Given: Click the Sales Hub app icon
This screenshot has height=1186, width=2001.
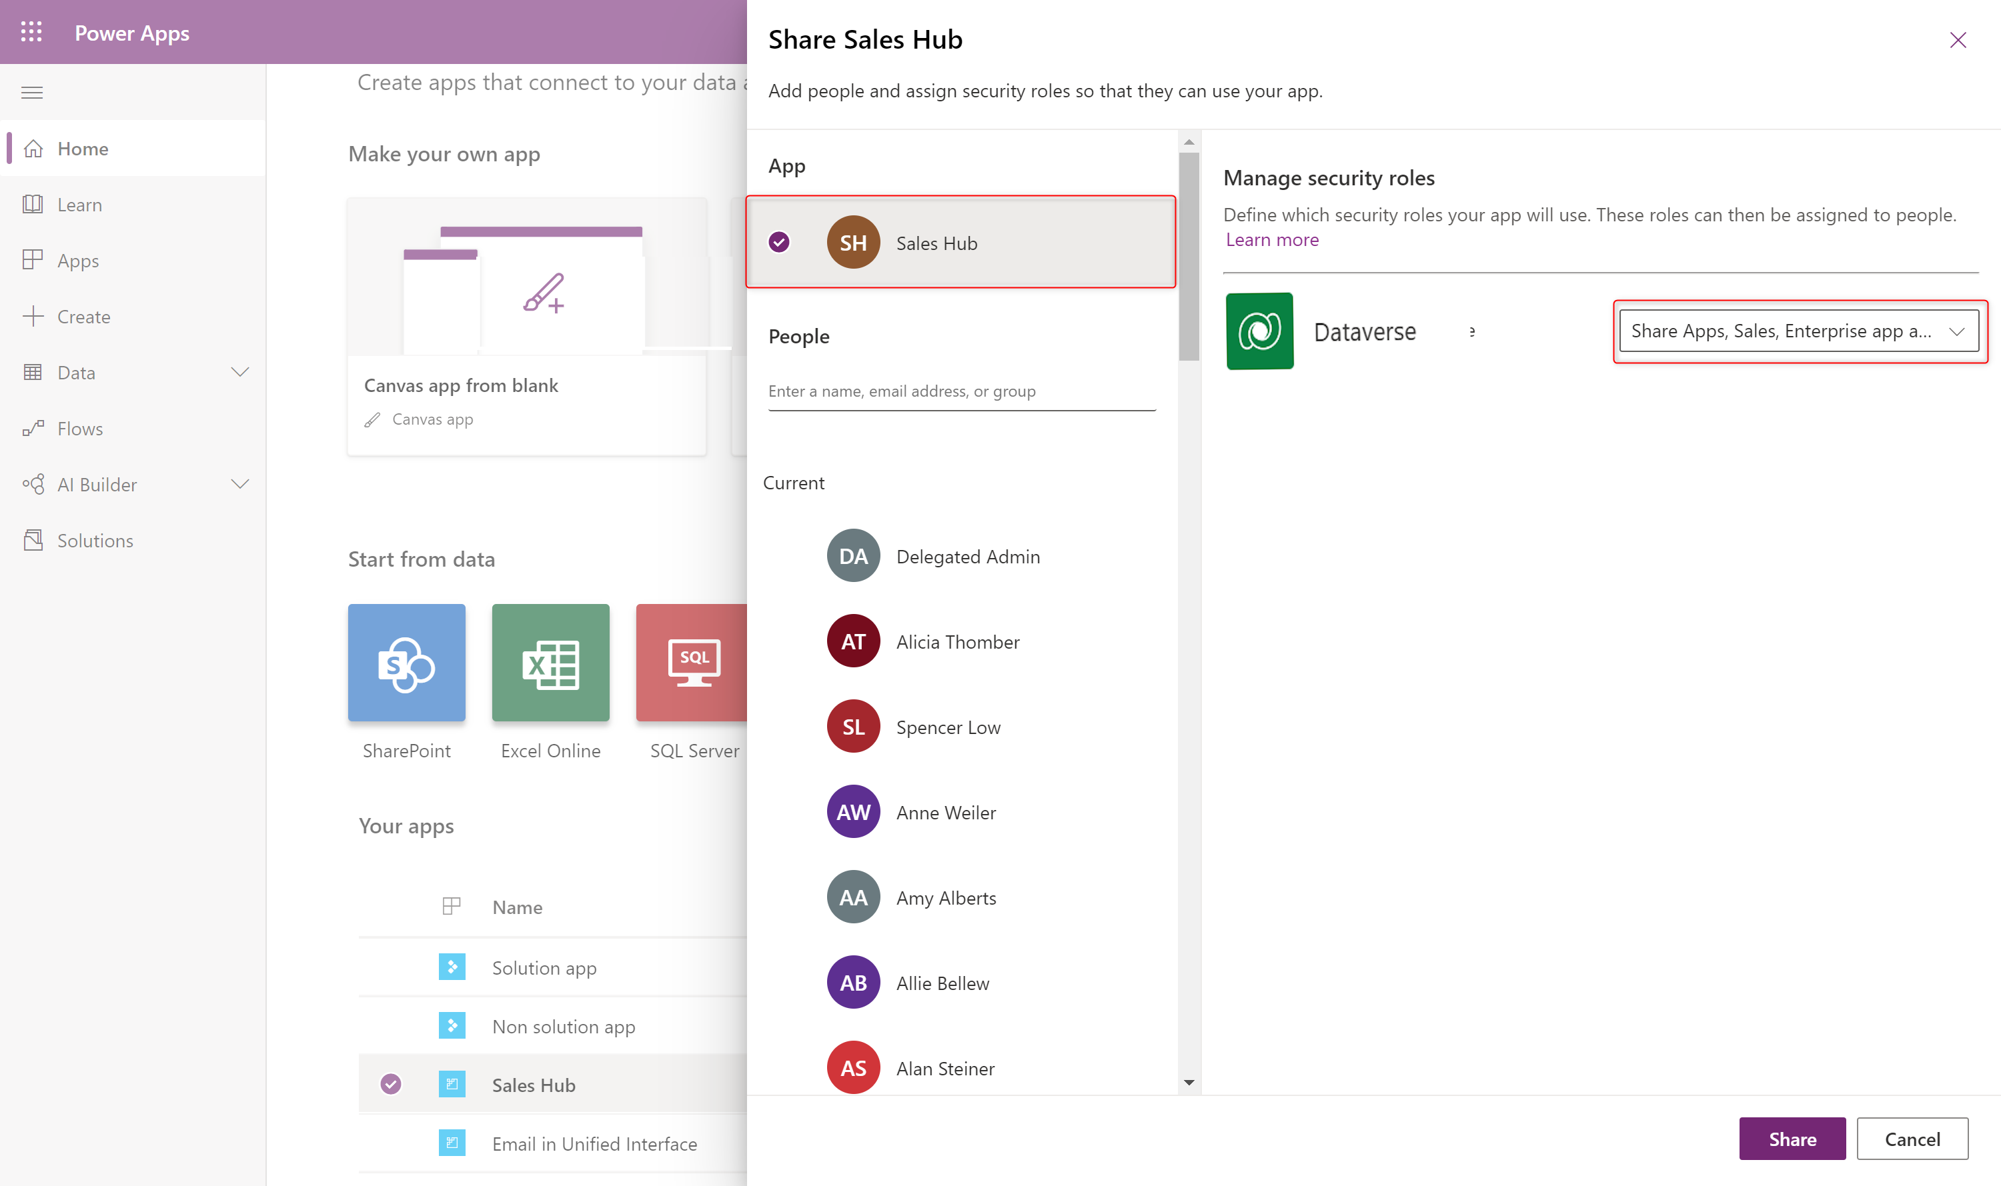Looking at the screenshot, I should pos(853,241).
